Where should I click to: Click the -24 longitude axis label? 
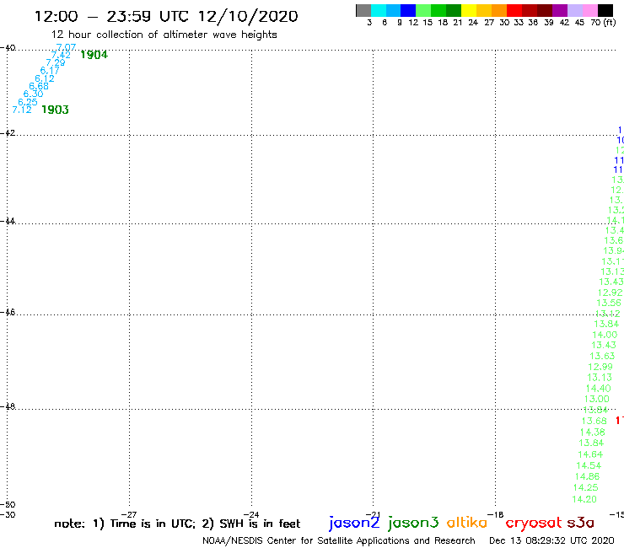251,515
